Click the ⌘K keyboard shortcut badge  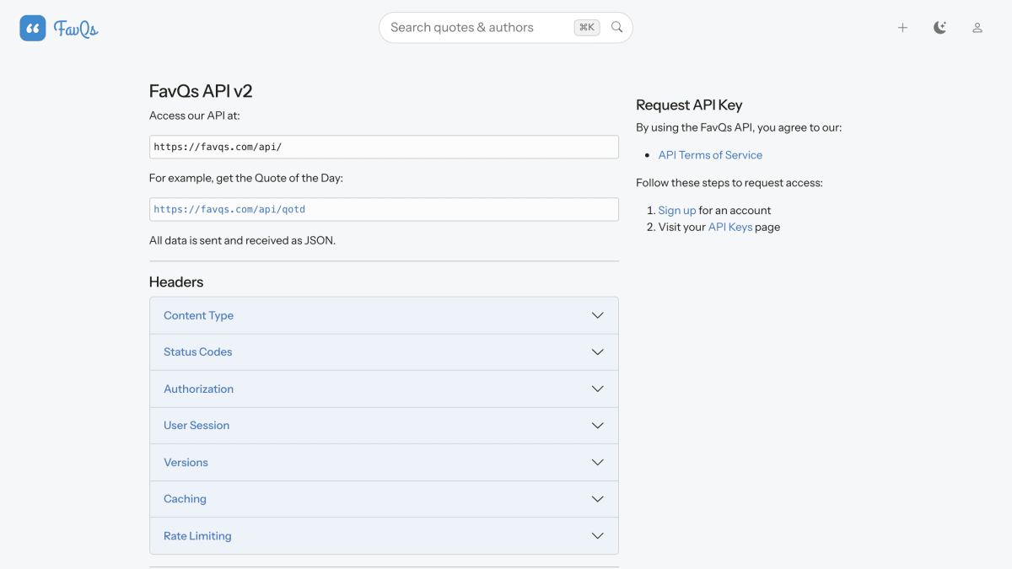coord(587,27)
